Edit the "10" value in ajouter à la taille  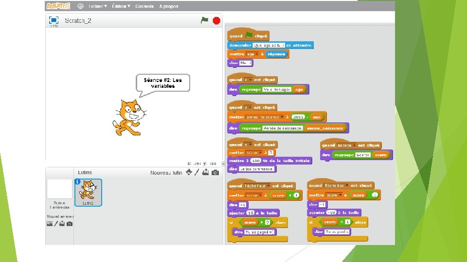point(251,213)
